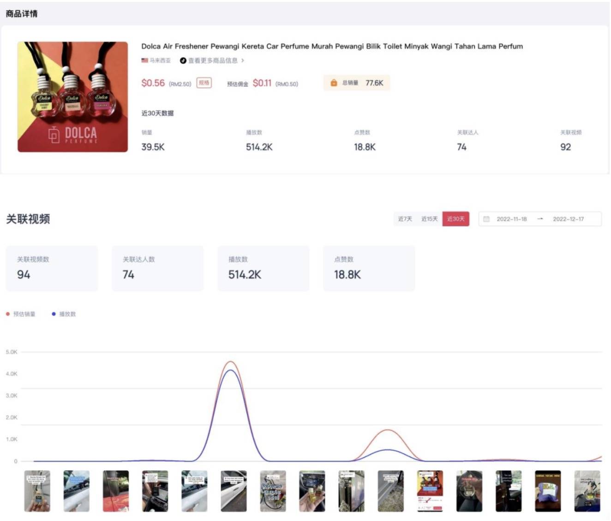Viewport: 611px width, 521px height.
Task: Toggle the red 预估销量 legend series
Action: pos(20,314)
